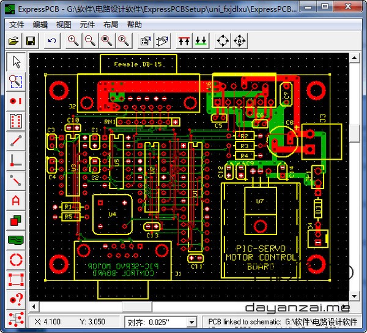Open the 编辑 menu
This screenshot has width=367, height=333.
coord(40,24)
